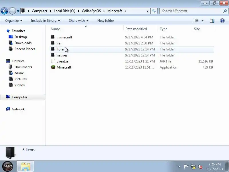Open Recent Places in Favorites
Screen dimensions: 229x172
pyautogui.click(x=25, y=49)
